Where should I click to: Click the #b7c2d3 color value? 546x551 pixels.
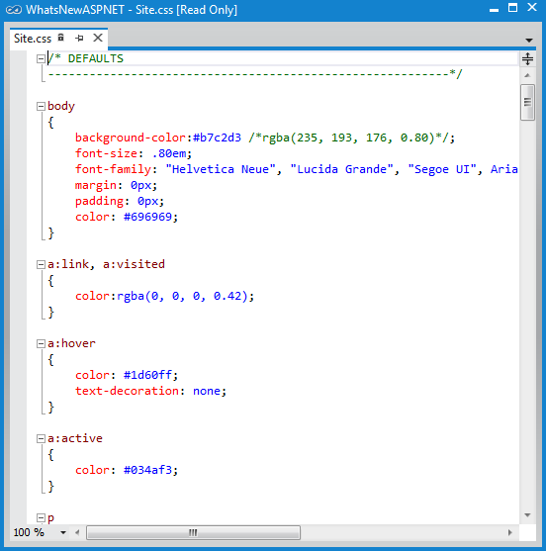217,138
